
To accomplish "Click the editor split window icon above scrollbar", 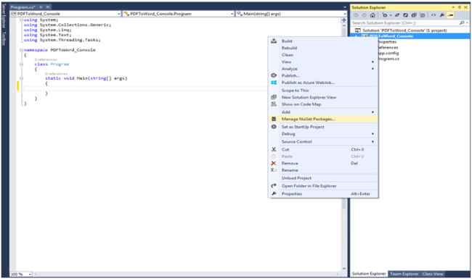I will click(343, 20).
